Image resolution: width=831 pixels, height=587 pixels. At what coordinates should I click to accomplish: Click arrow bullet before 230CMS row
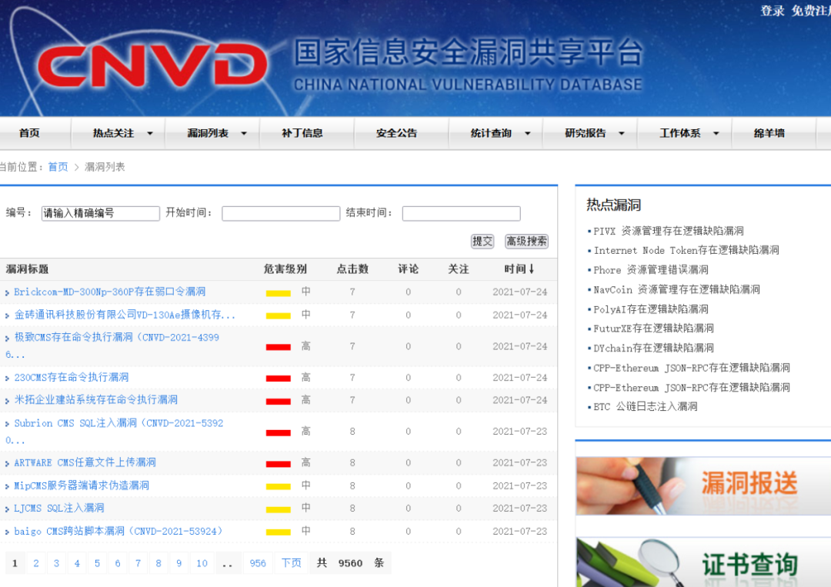click(x=8, y=379)
